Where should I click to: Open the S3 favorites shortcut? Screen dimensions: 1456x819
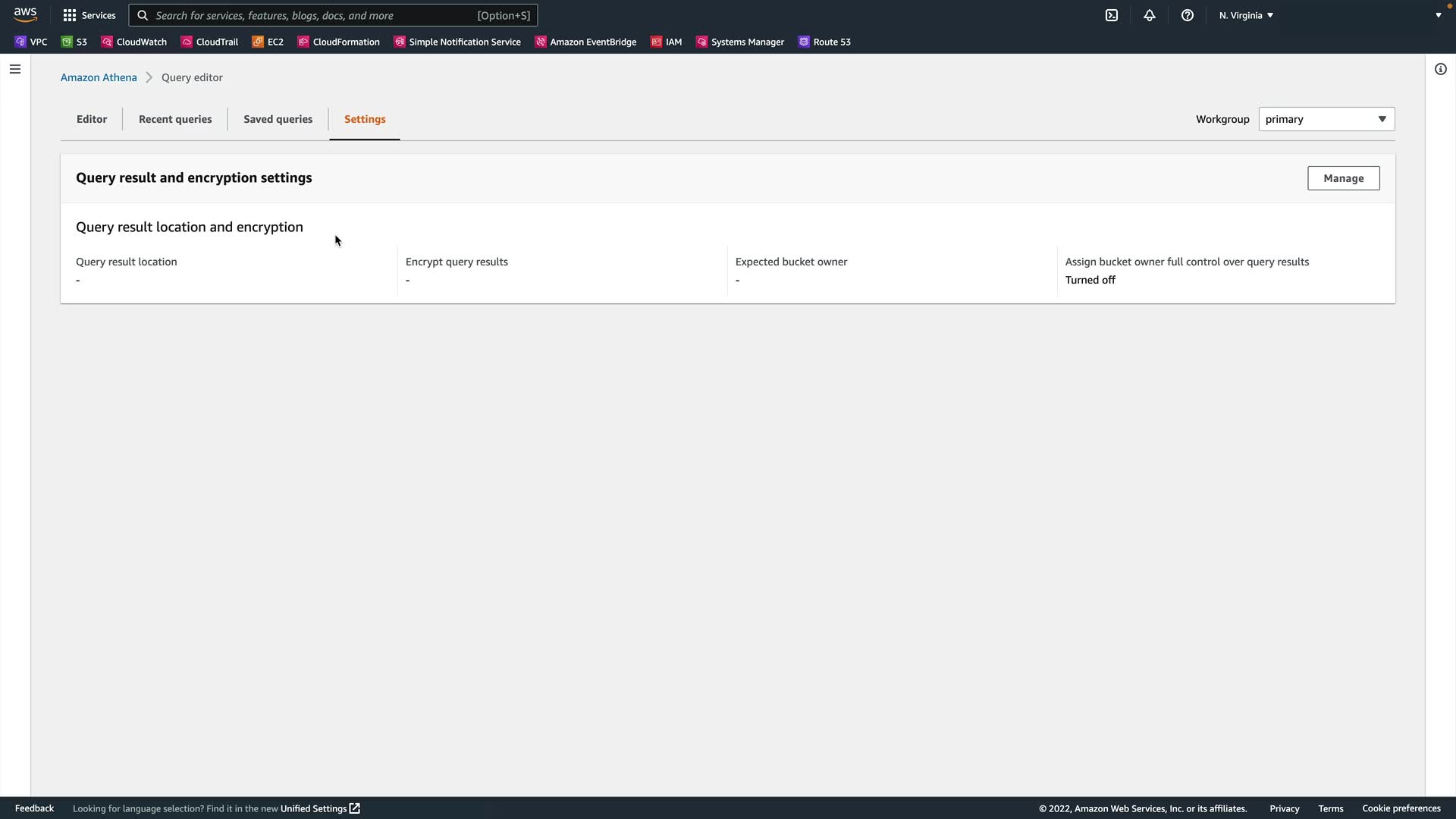tap(74, 42)
